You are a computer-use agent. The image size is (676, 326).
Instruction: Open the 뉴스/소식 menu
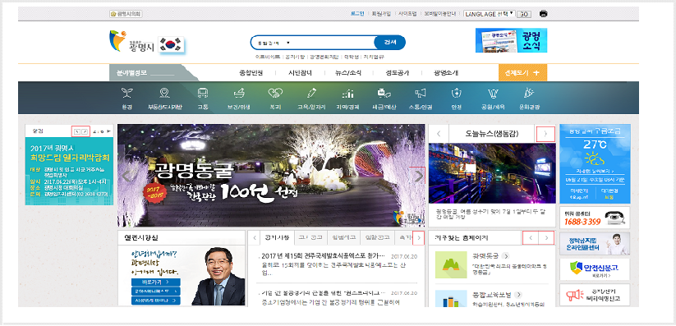pos(348,73)
